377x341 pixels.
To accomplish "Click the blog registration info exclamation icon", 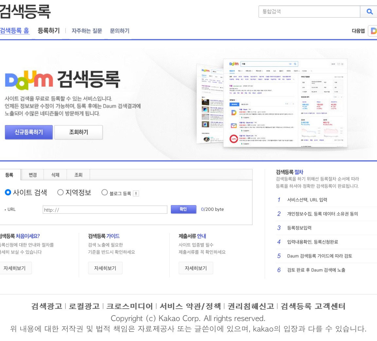I will [x=136, y=193].
